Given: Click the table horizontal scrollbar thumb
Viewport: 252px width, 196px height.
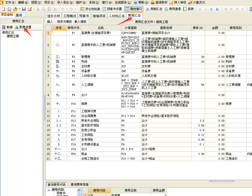Looking at the screenshot, I should pyautogui.click(x=222, y=181).
